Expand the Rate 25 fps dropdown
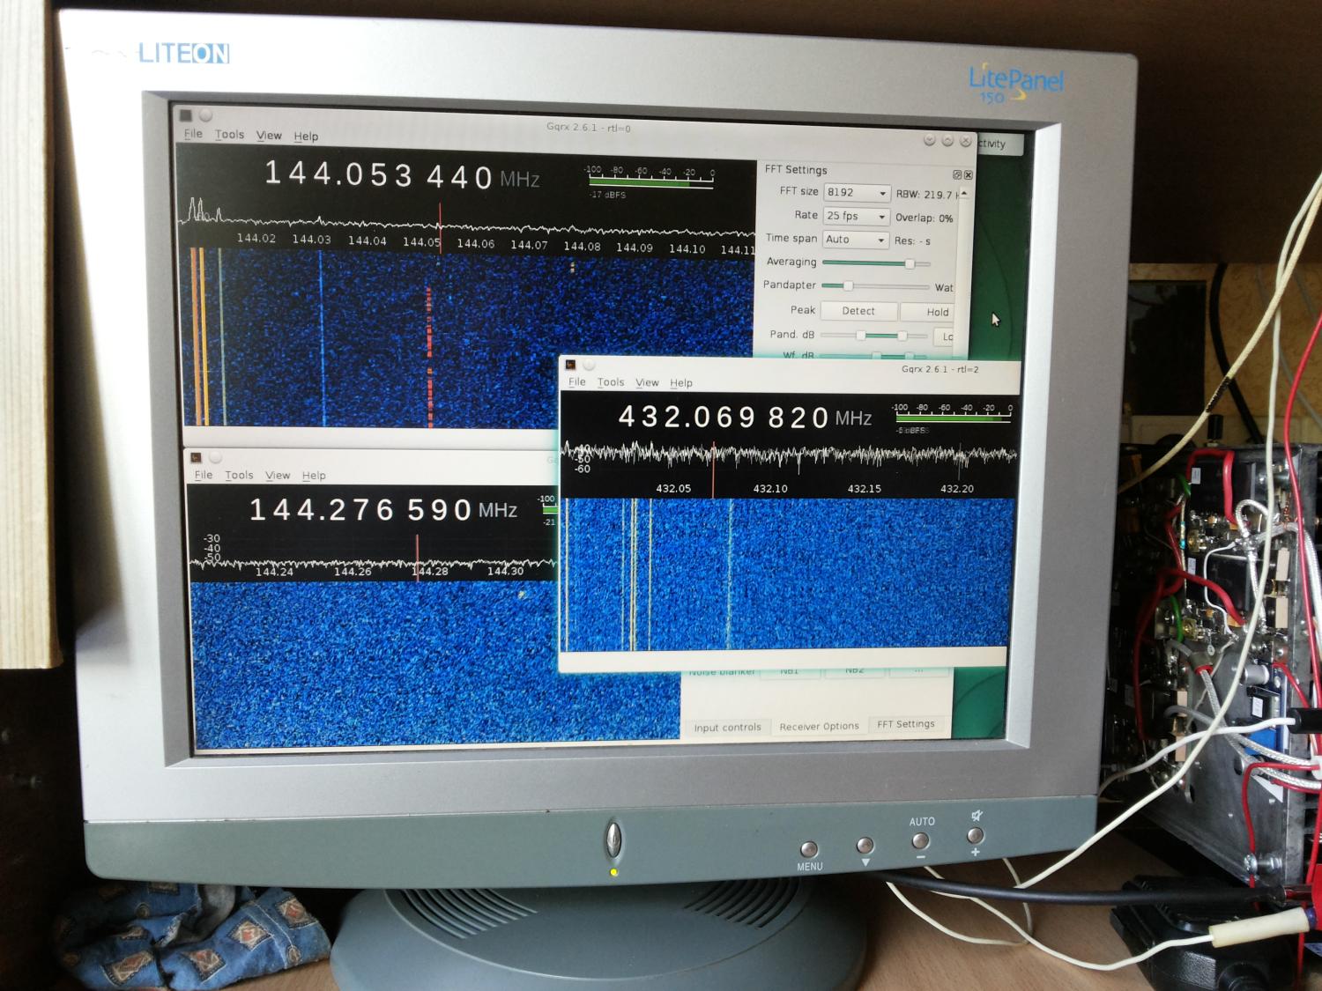1322x991 pixels. pos(855,216)
